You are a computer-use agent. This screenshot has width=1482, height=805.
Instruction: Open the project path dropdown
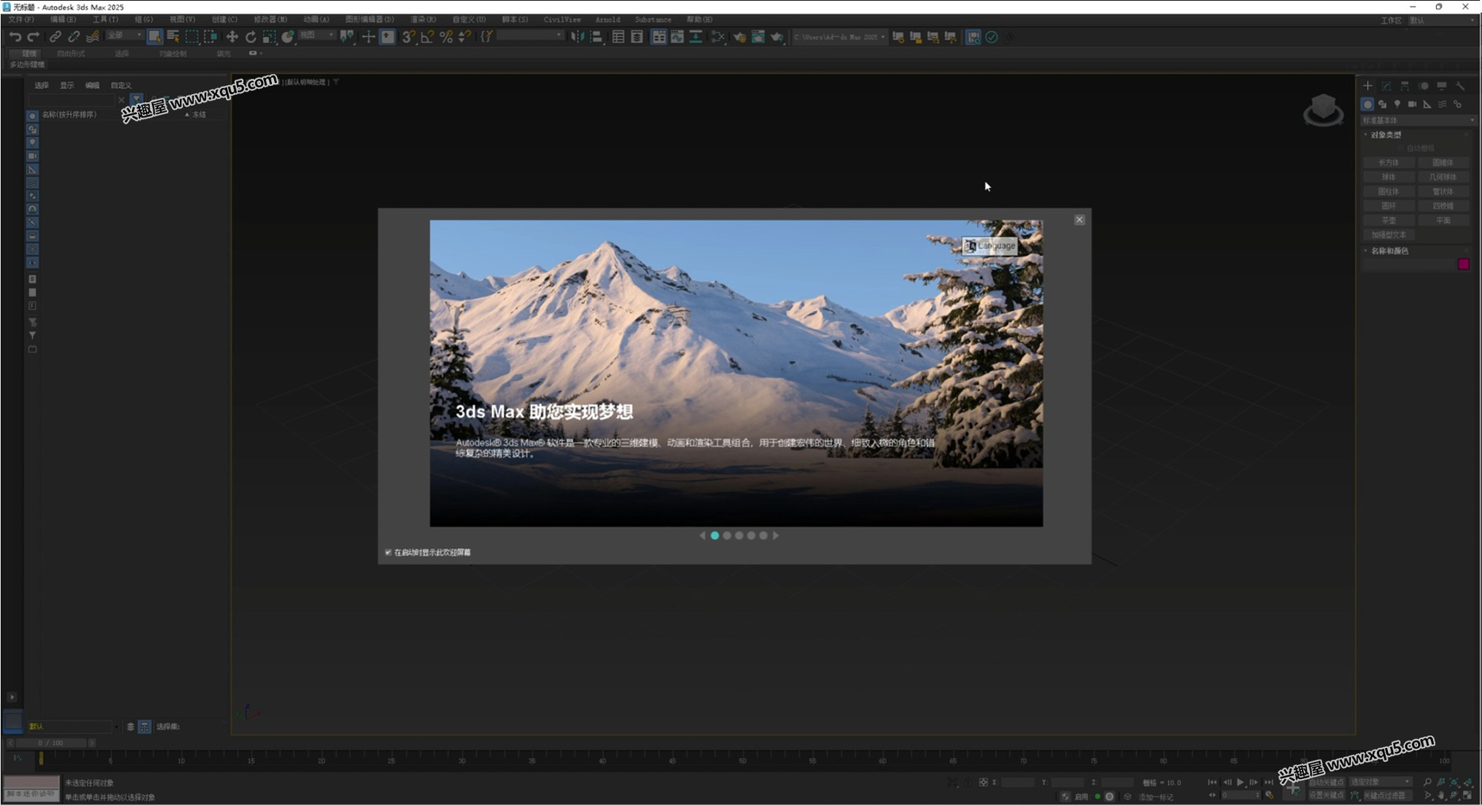point(840,37)
